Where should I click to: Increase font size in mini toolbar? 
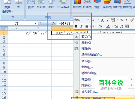pos(103,20)
